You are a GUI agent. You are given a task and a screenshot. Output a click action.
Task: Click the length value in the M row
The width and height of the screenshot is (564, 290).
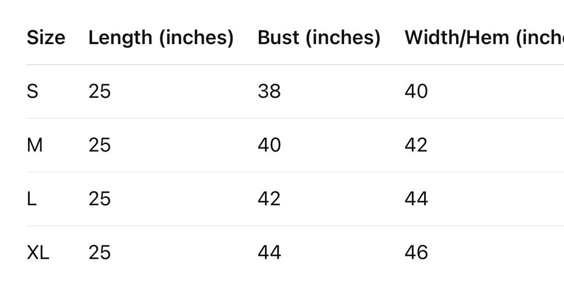[100, 145]
